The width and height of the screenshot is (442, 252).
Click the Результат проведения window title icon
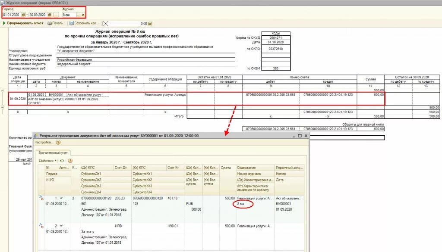[x=35, y=136]
